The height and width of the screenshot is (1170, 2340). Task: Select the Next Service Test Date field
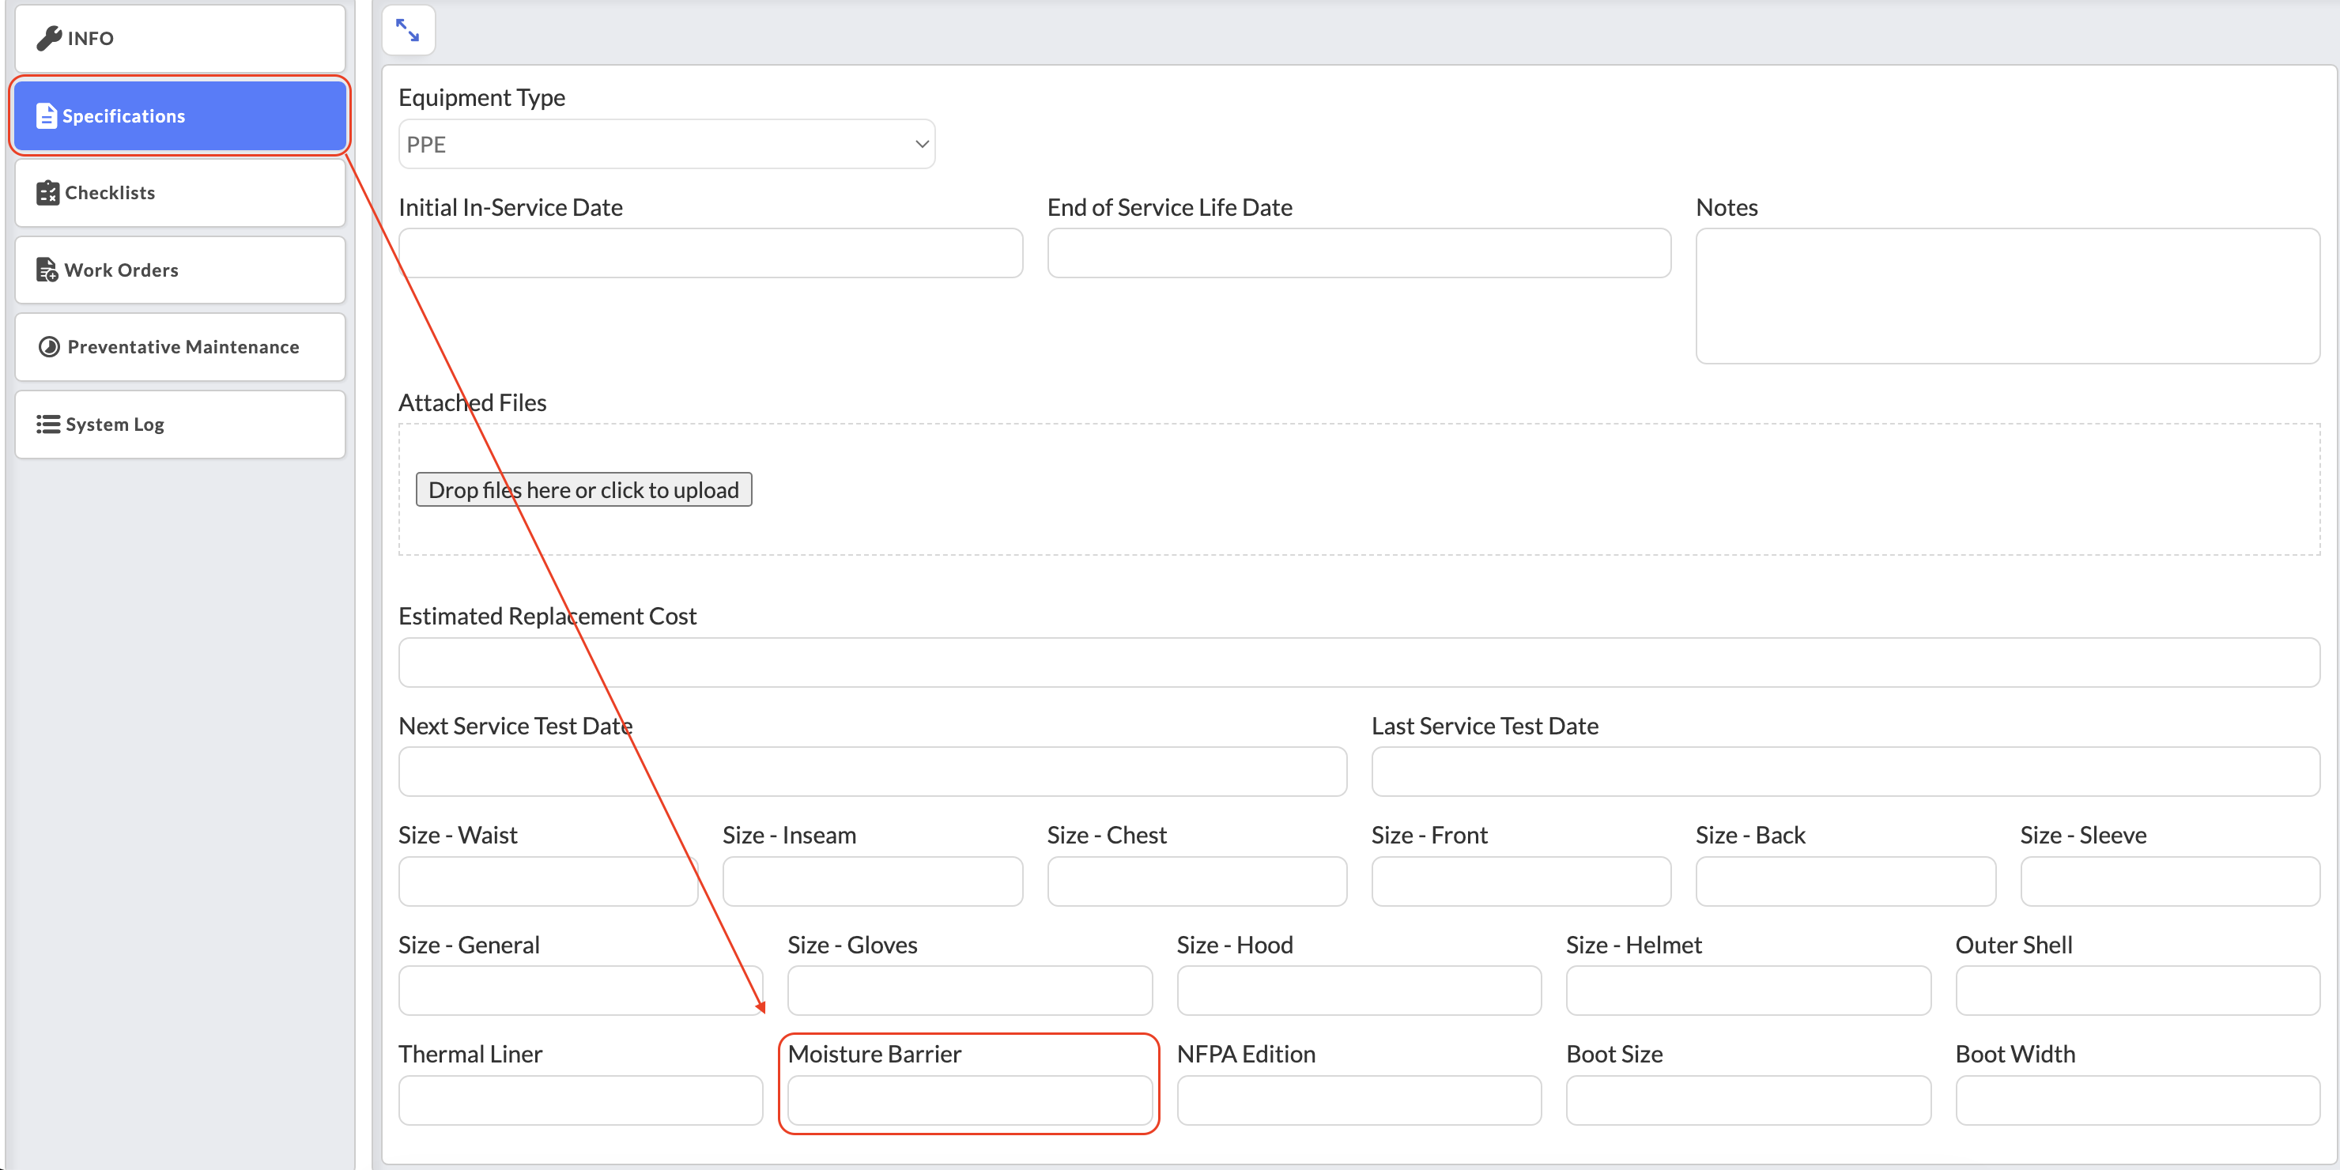872,772
